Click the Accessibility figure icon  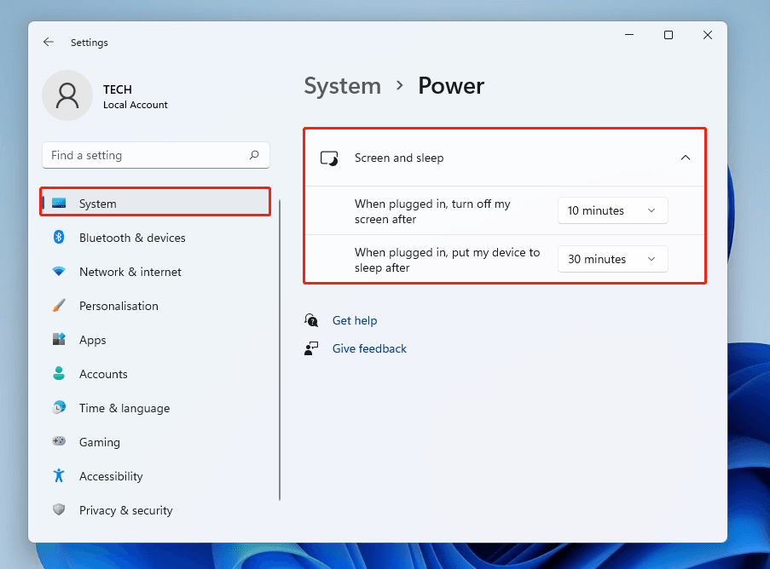[x=59, y=476]
